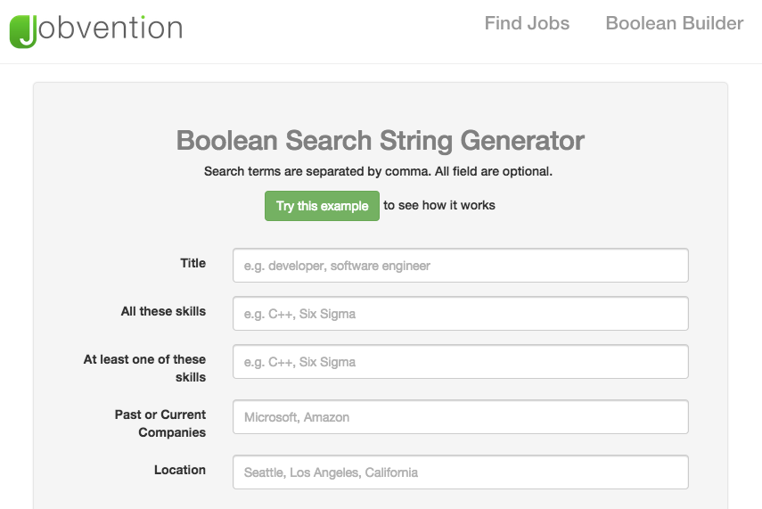The height and width of the screenshot is (509, 762).
Task: Click the At least one of these skills label
Action: pyautogui.click(x=144, y=368)
